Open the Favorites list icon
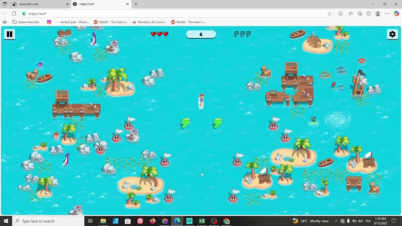The height and width of the screenshot is (226, 402). pos(350,13)
